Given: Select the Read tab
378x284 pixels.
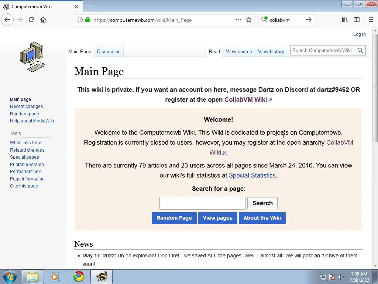Looking at the screenshot, I should coord(214,51).
